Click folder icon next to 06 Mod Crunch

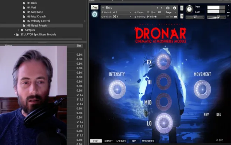click(x=24, y=16)
